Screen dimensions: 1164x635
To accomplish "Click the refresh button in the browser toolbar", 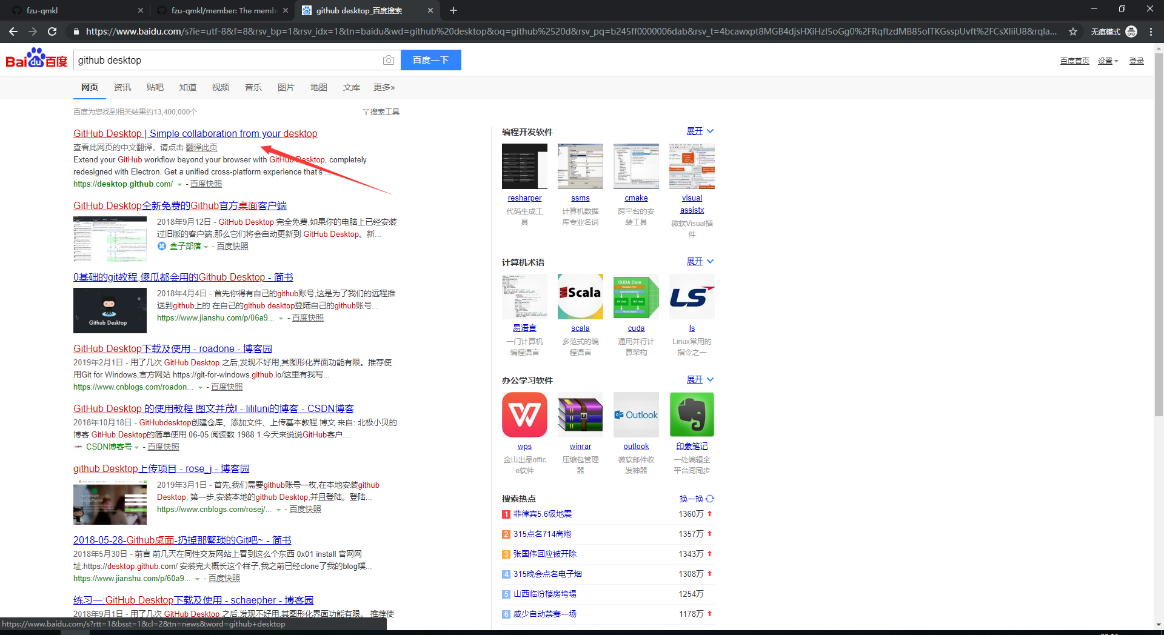I will (52, 32).
